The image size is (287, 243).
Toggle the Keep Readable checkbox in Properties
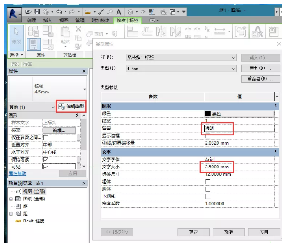click(46, 160)
